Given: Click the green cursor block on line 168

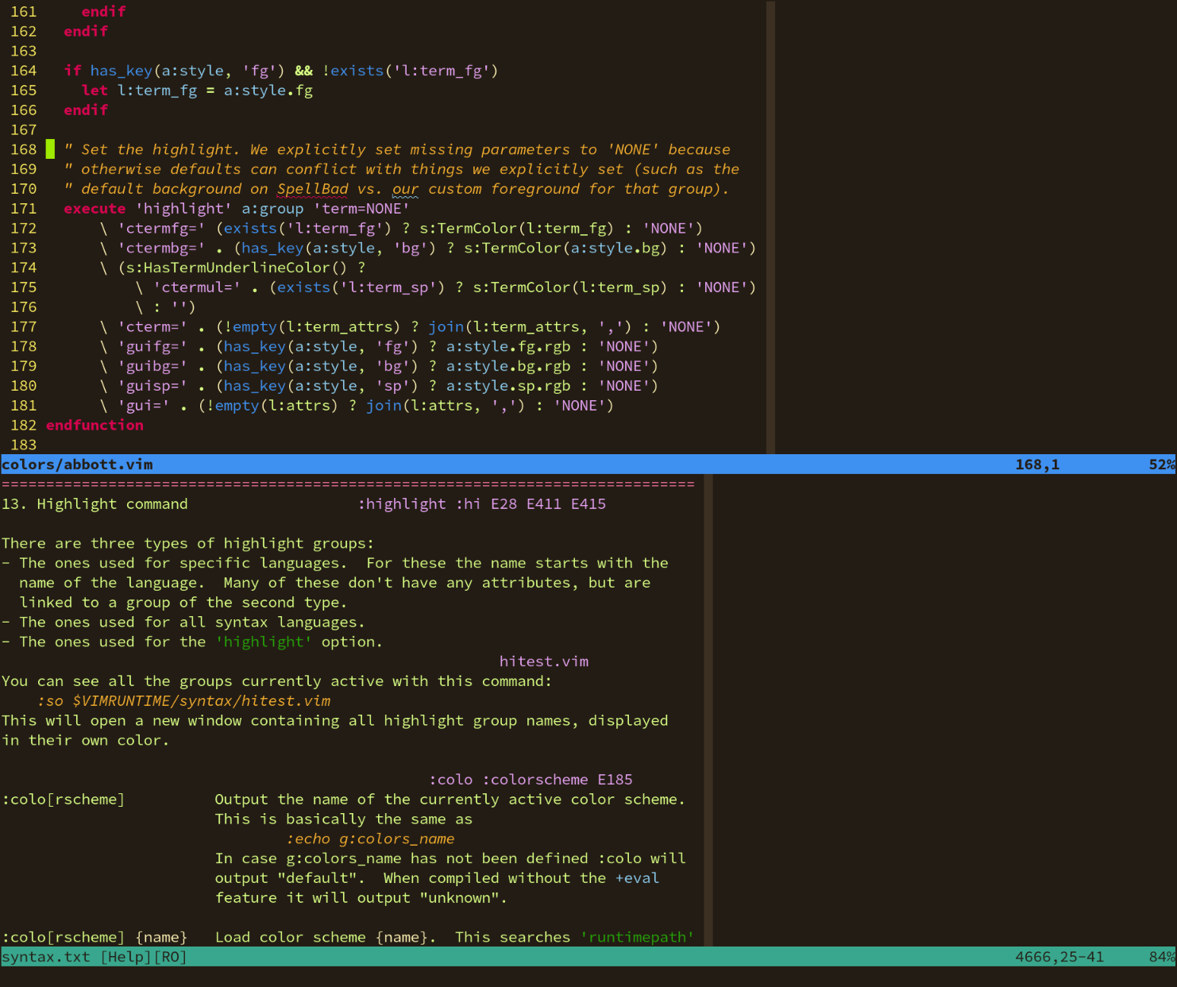Looking at the screenshot, I should click(50, 149).
